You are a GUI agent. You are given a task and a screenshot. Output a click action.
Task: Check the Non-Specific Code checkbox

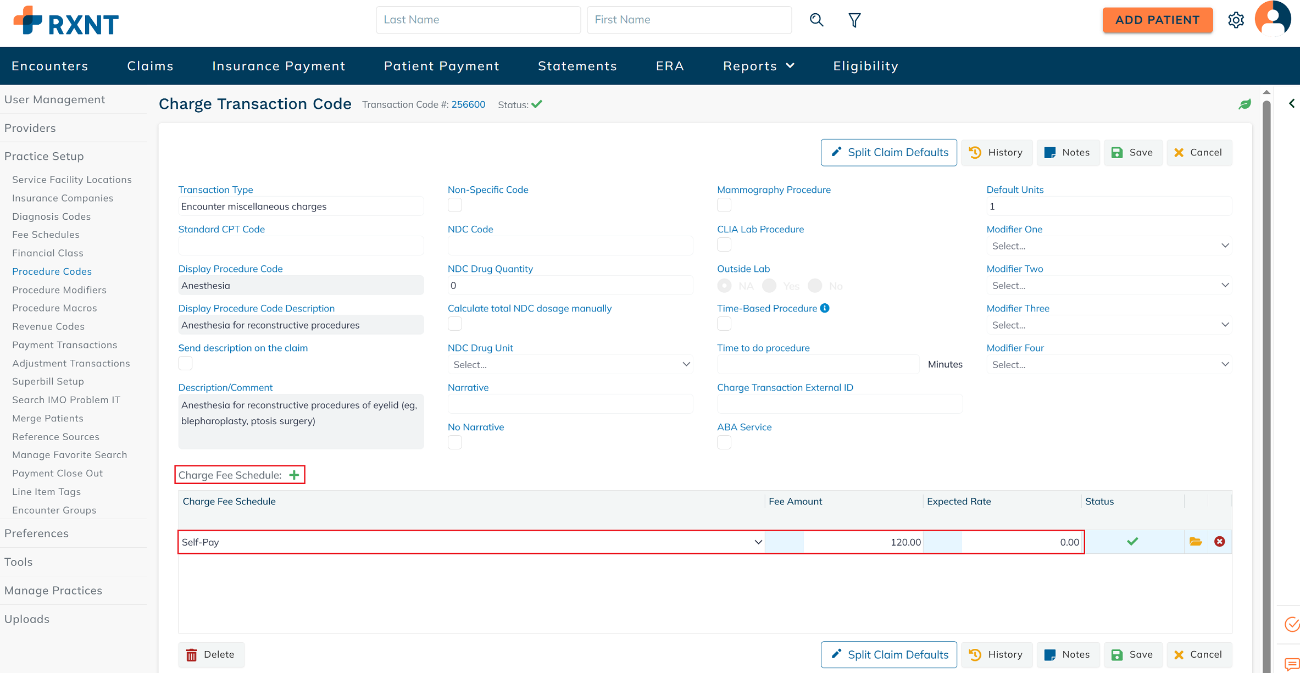455,205
